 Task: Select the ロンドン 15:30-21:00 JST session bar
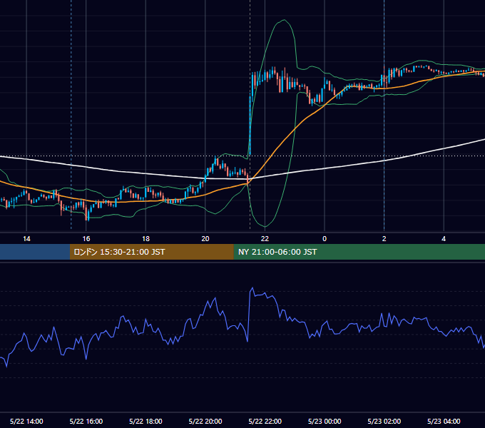[x=151, y=252]
